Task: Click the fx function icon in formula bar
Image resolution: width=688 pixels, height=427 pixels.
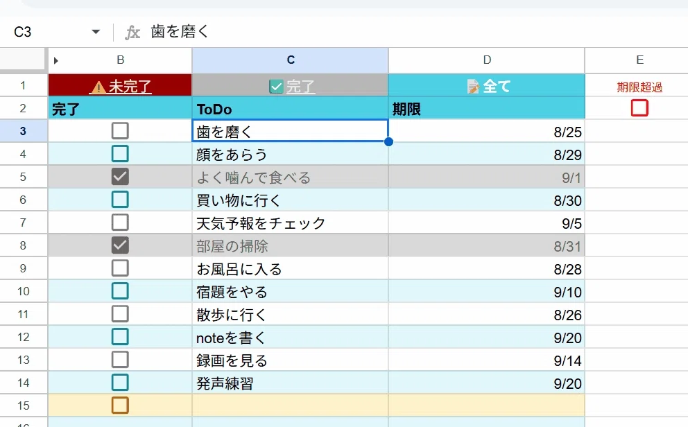Action: pos(132,33)
